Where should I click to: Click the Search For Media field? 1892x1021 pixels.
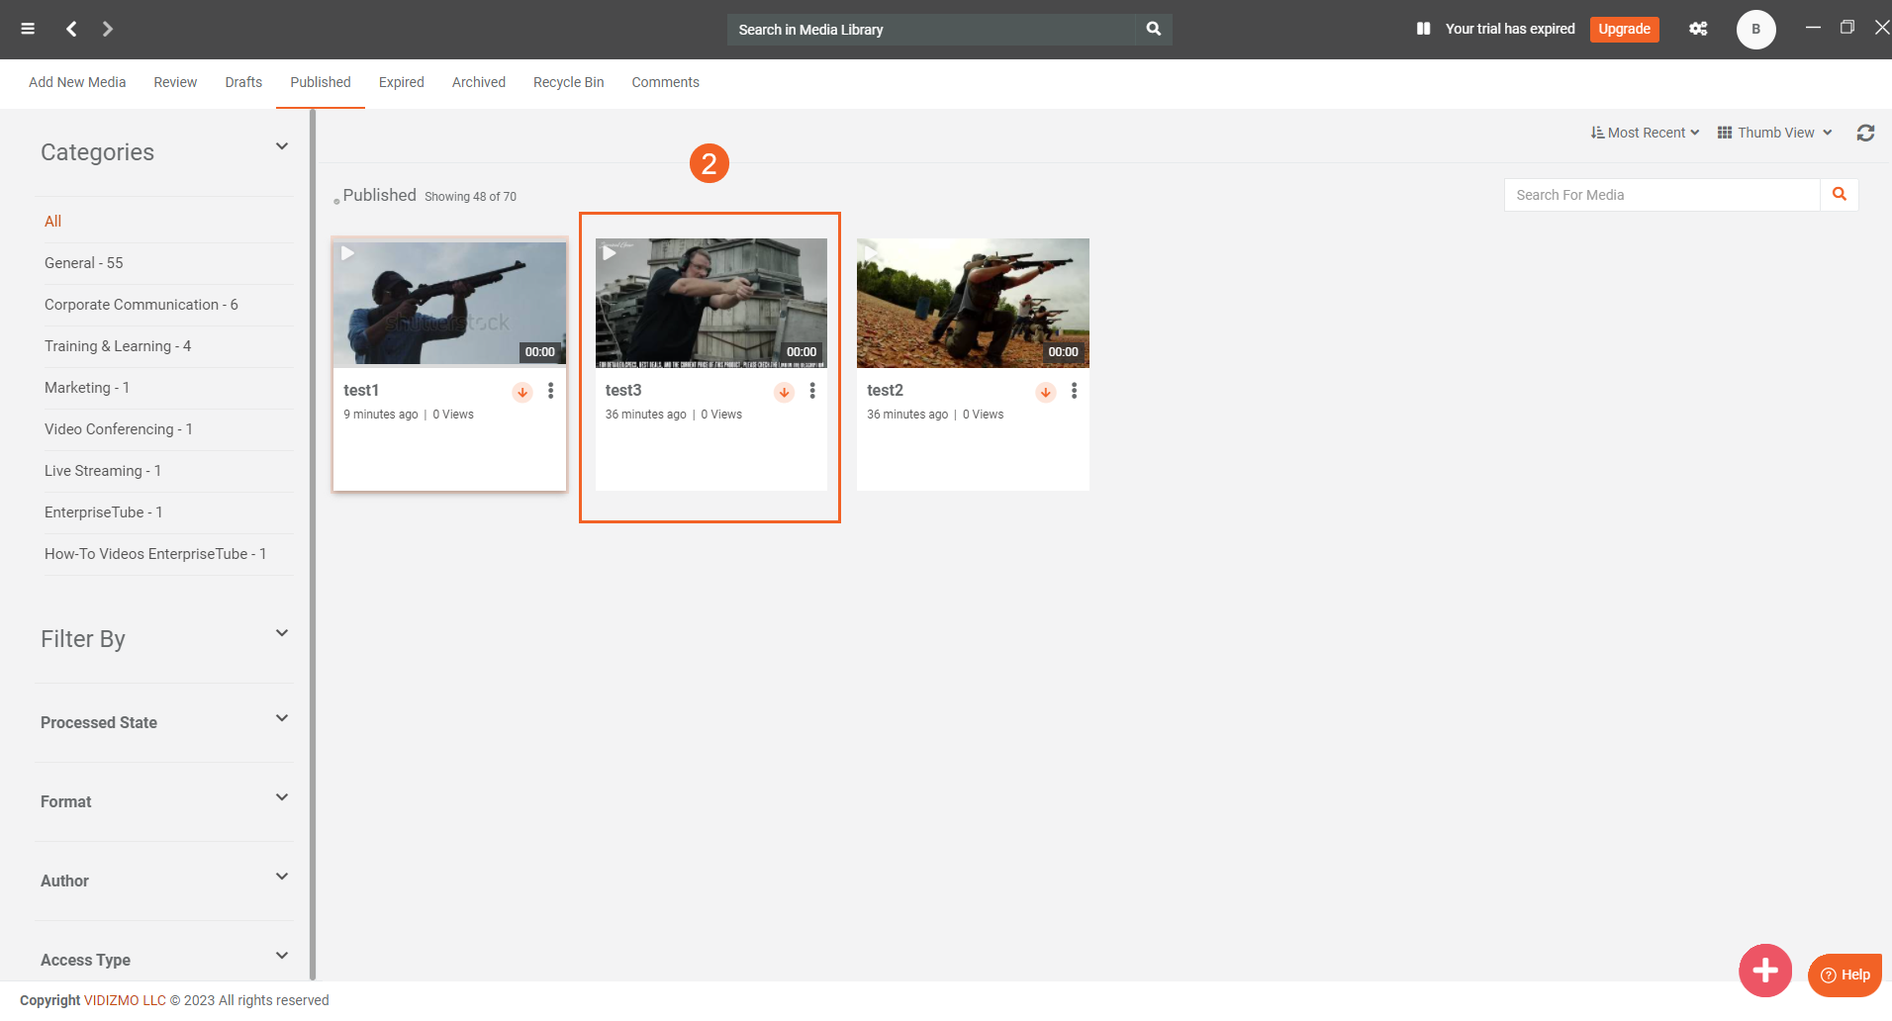pyautogui.click(x=1661, y=195)
